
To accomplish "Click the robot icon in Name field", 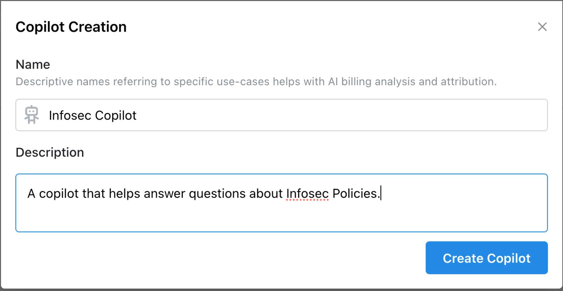I will [x=31, y=115].
